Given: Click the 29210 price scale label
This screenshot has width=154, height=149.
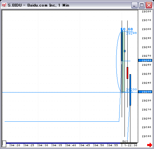Looking at the screenshot, I should [x=147, y=110].
